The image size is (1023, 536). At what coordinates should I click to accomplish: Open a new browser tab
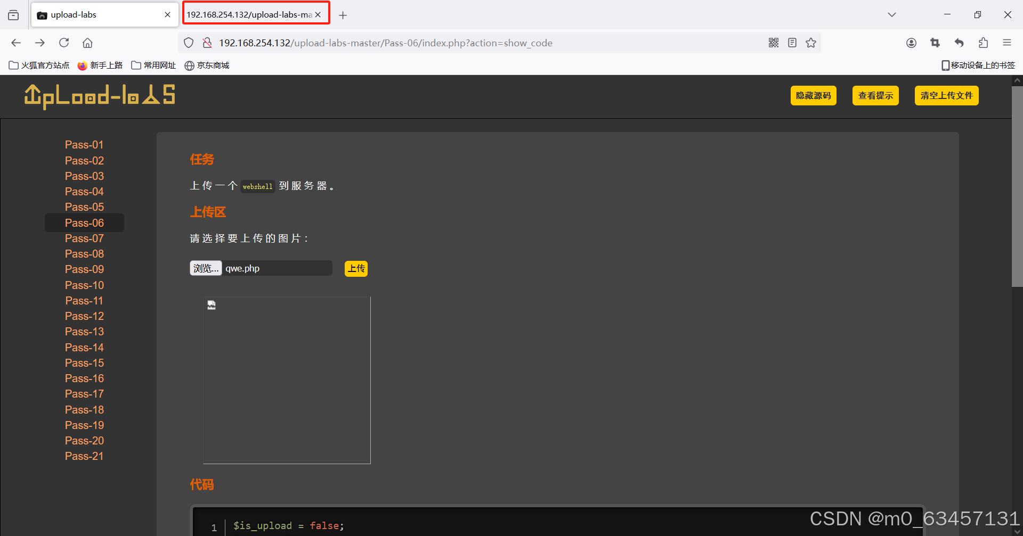pyautogui.click(x=343, y=15)
